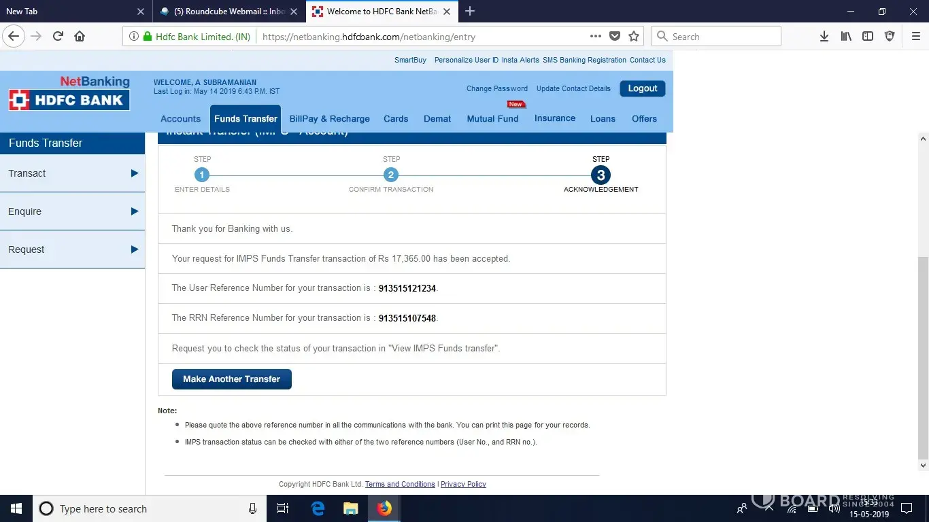The image size is (929, 522).
Task: Open the SMS Banking Registration link
Action: [x=584, y=60]
